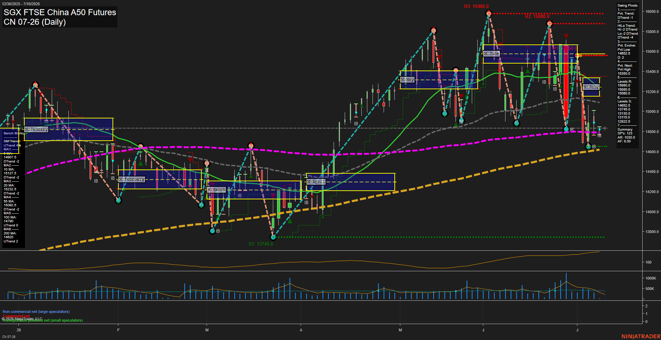Select the M:March monthly range label
Image resolution: width=661 pixels, height=340 pixels.
pos(217,190)
